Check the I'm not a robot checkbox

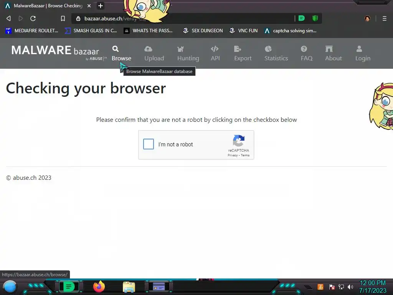tap(149, 144)
